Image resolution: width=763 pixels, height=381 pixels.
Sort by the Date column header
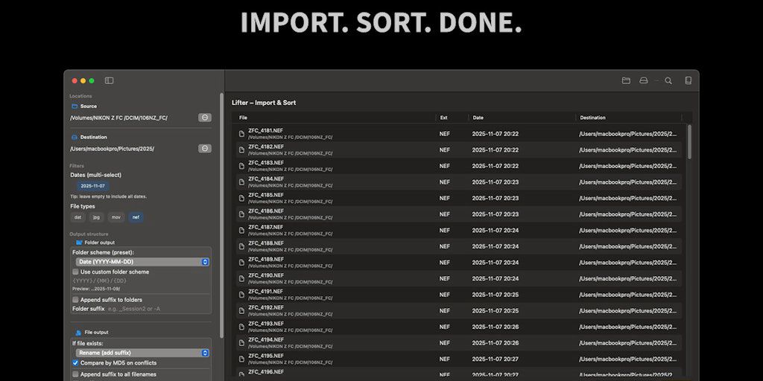tap(478, 118)
